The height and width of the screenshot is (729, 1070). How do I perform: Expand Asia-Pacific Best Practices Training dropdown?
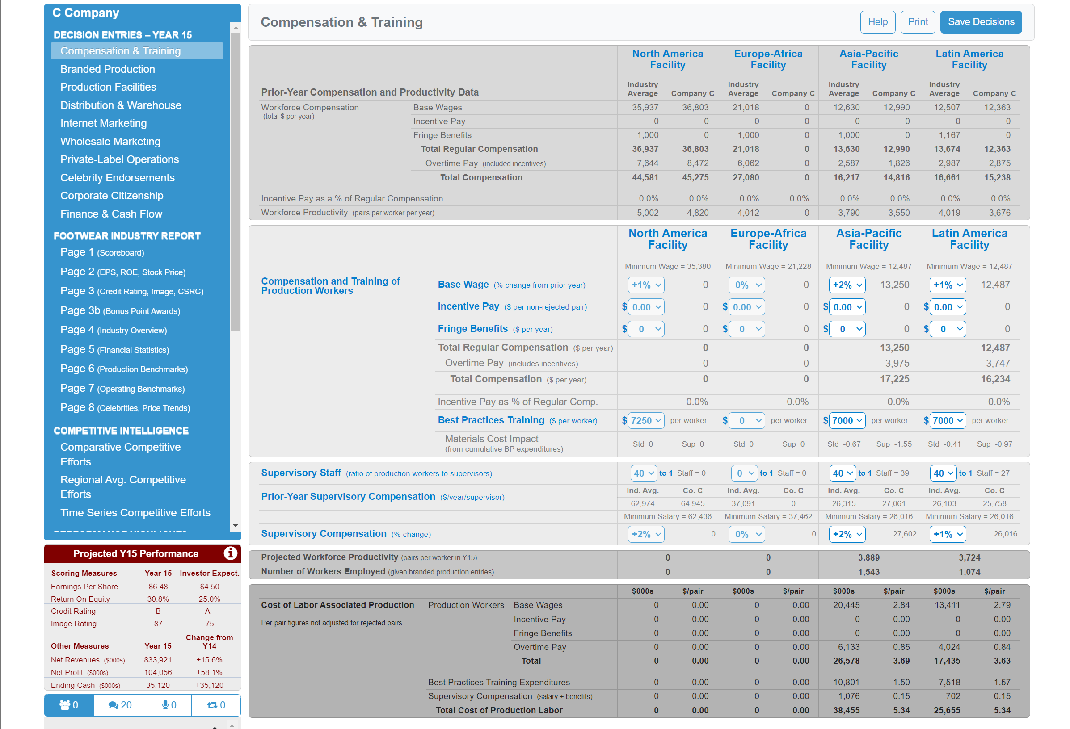[847, 421]
